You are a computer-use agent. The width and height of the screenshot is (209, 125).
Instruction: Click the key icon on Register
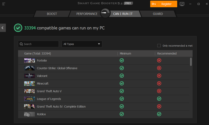154,4
